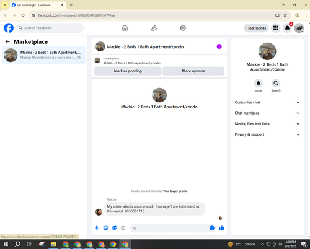Open the volume icon in system tray
The width and height of the screenshot is (310, 249).
click(280, 245)
